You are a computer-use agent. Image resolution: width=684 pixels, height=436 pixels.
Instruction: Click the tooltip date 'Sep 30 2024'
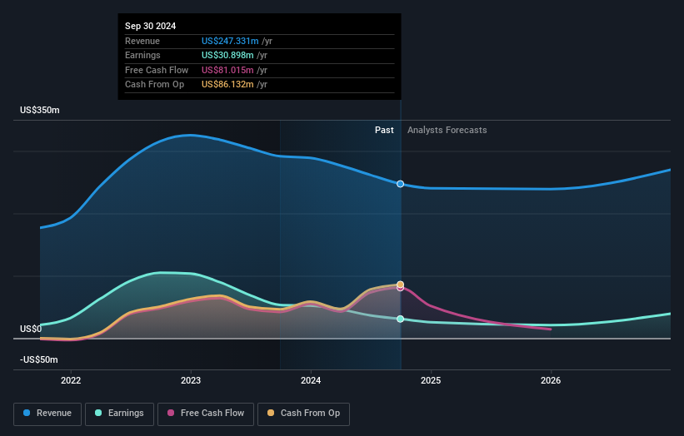(151, 26)
